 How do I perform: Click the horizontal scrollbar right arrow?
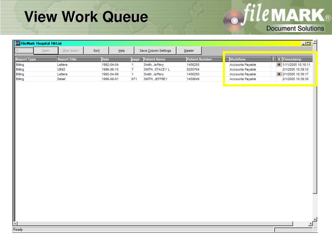[311, 224]
